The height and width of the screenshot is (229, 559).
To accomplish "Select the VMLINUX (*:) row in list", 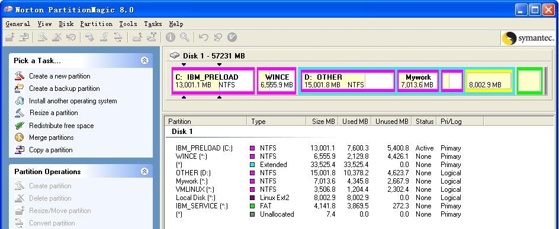I will point(319,189).
